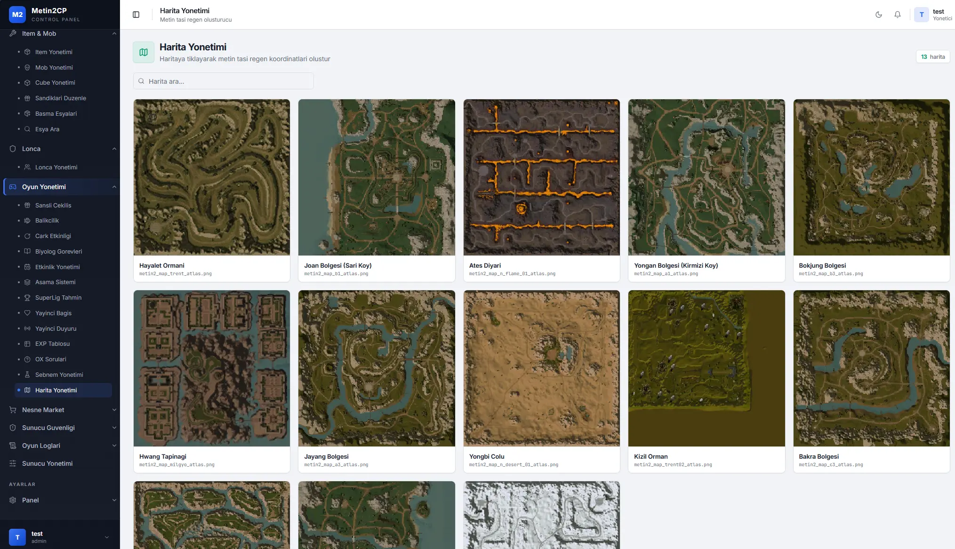Click the Biyolog Gorevleri book icon

[27, 251]
